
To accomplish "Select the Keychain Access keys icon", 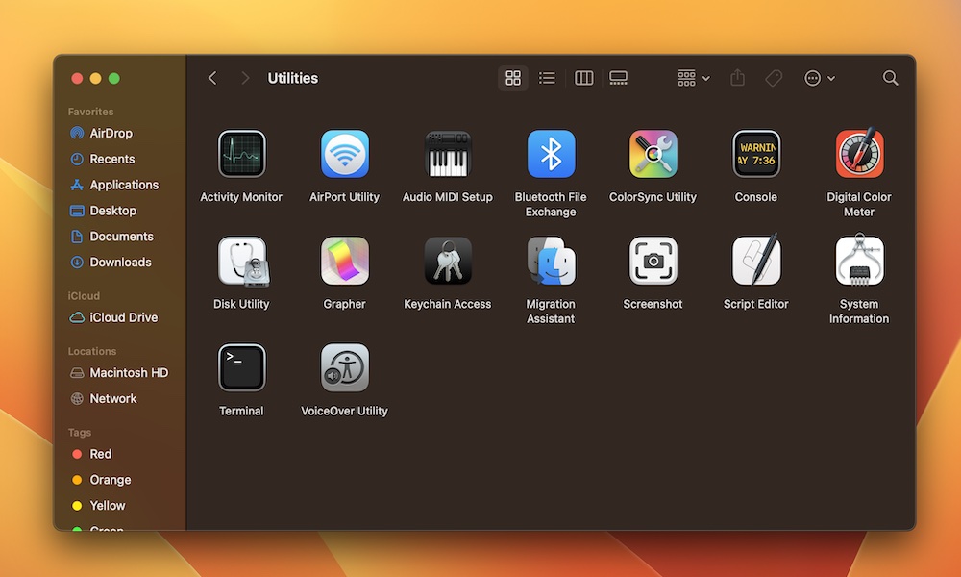I will pyautogui.click(x=448, y=261).
